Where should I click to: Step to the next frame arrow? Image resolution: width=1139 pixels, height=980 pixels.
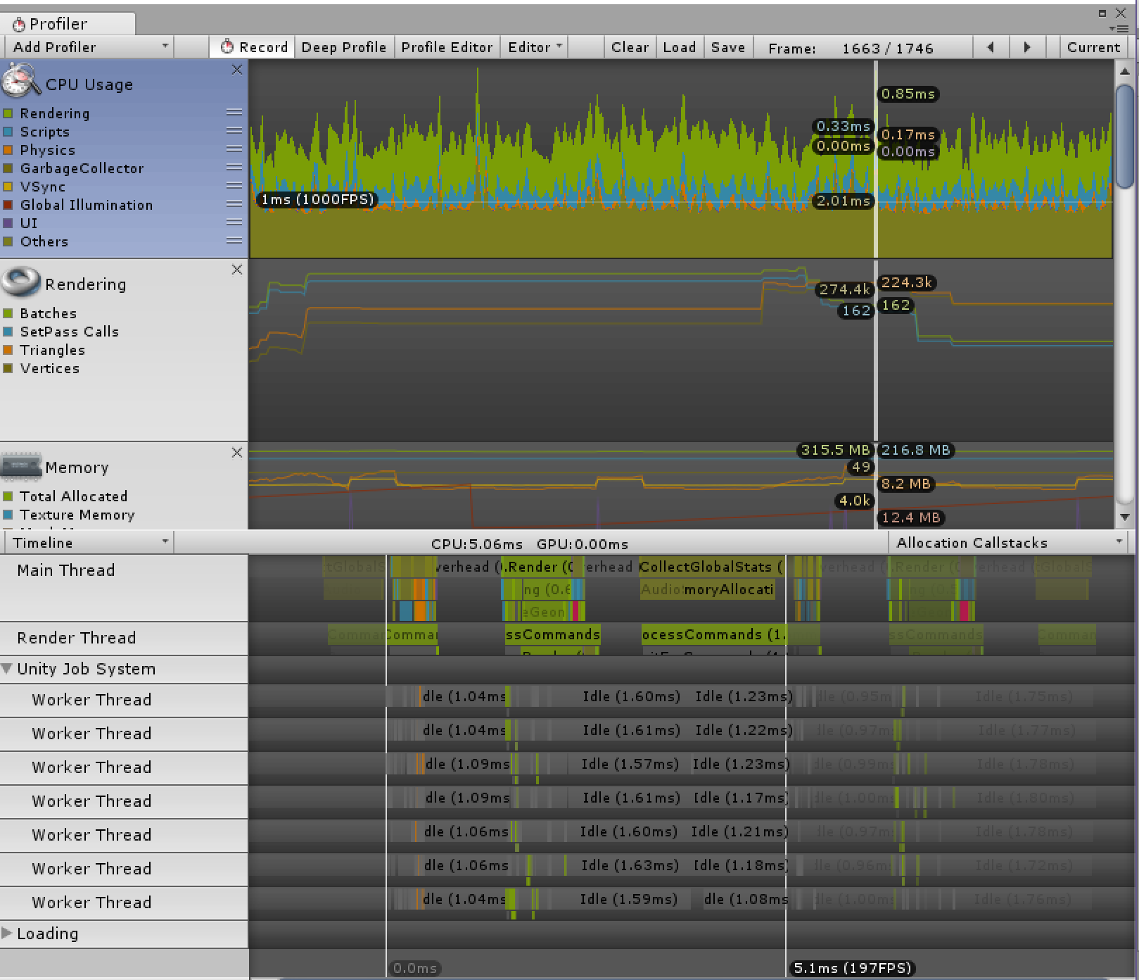point(1026,47)
